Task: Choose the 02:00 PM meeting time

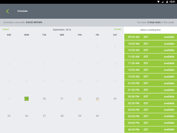Action: tap(151, 97)
